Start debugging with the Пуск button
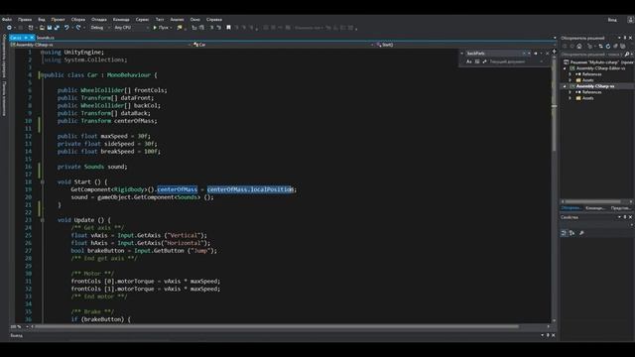Viewport: 635px width, 357px height. pyautogui.click(x=161, y=28)
